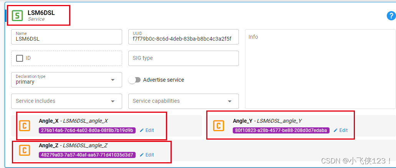396x168 pixels.
Task: Expand the Service capabilities dropdown
Action: click(184, 101)
